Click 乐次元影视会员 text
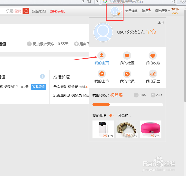186x176 pixels. [x=66, y=87]
